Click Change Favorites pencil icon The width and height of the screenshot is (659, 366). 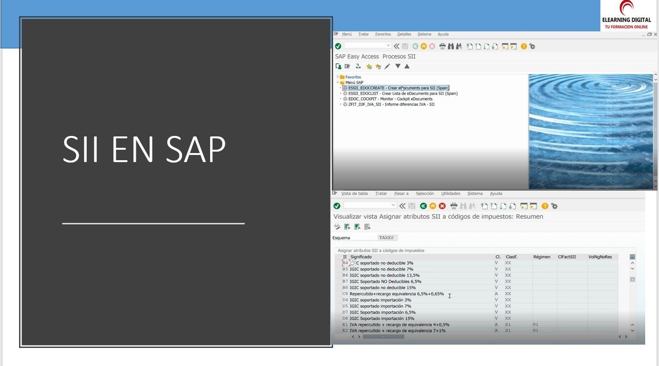click(387, 67)
